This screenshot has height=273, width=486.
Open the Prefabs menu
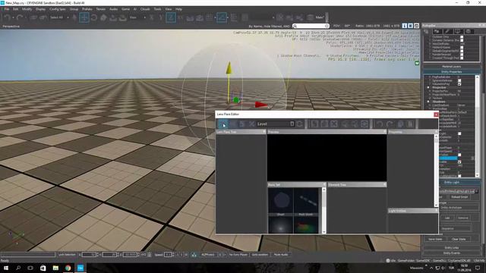pyautogui.click(x=87, y=9)
